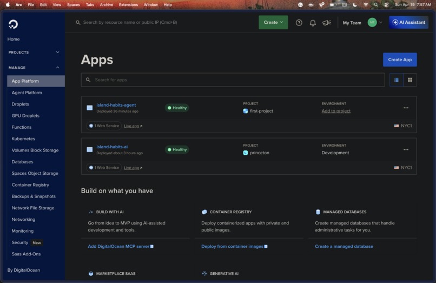Click the first-project project icon
436x283 pixels.
pos(245,111)
